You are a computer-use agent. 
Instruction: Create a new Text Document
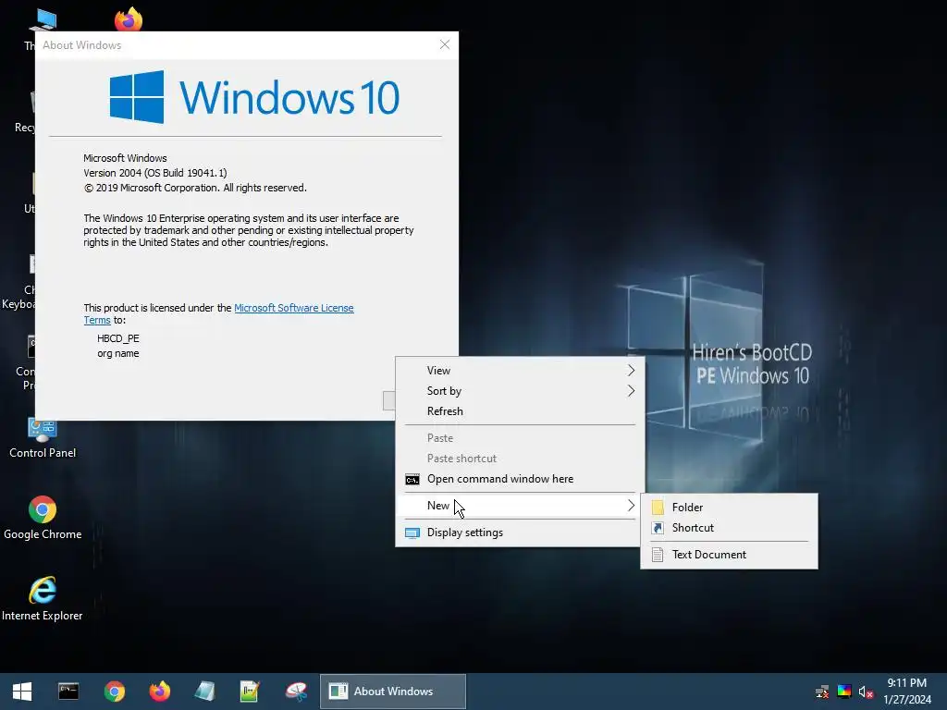coord(729,555)
